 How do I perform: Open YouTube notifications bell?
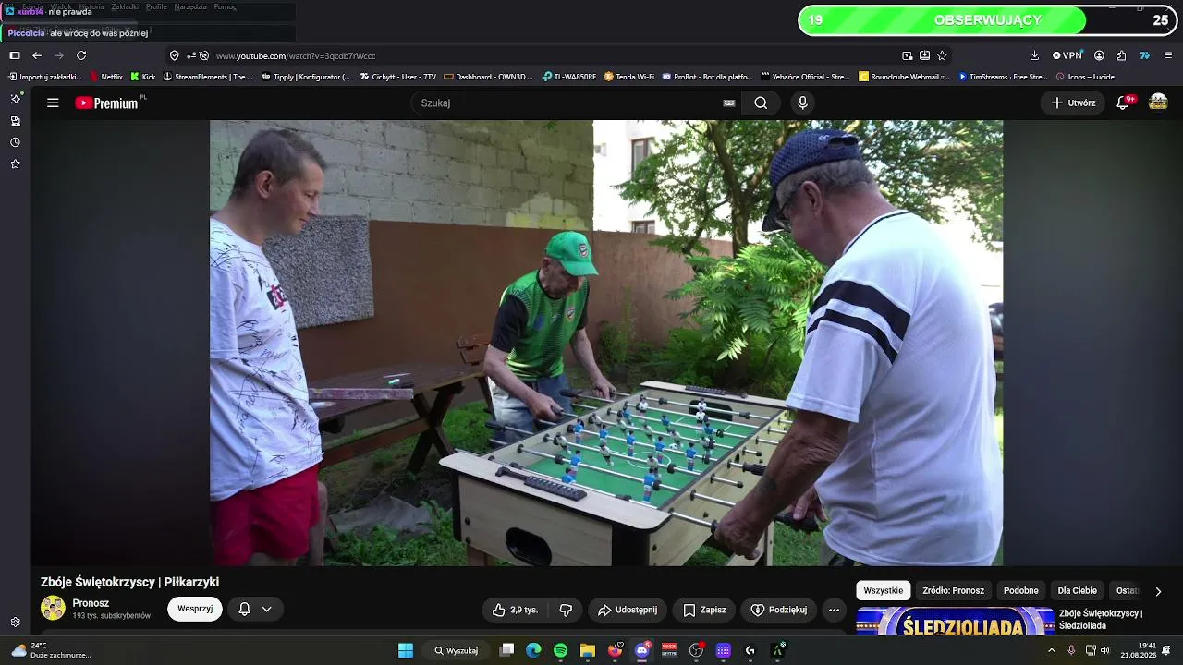(1124, 103)
